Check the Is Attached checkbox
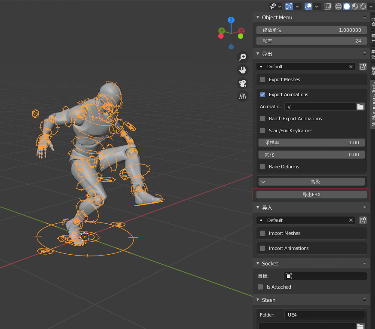 click(x=260, y=287)
